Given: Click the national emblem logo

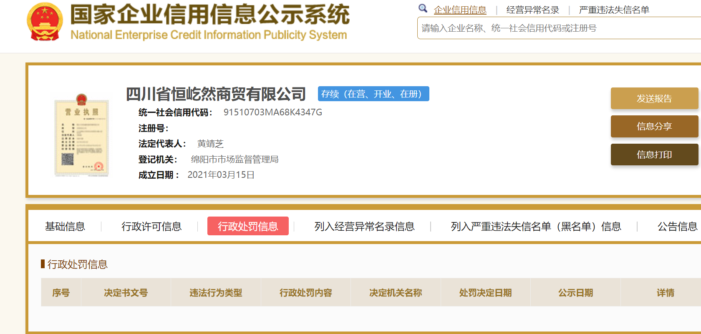Looking at the screenshot, I should [x=45, y=22].
